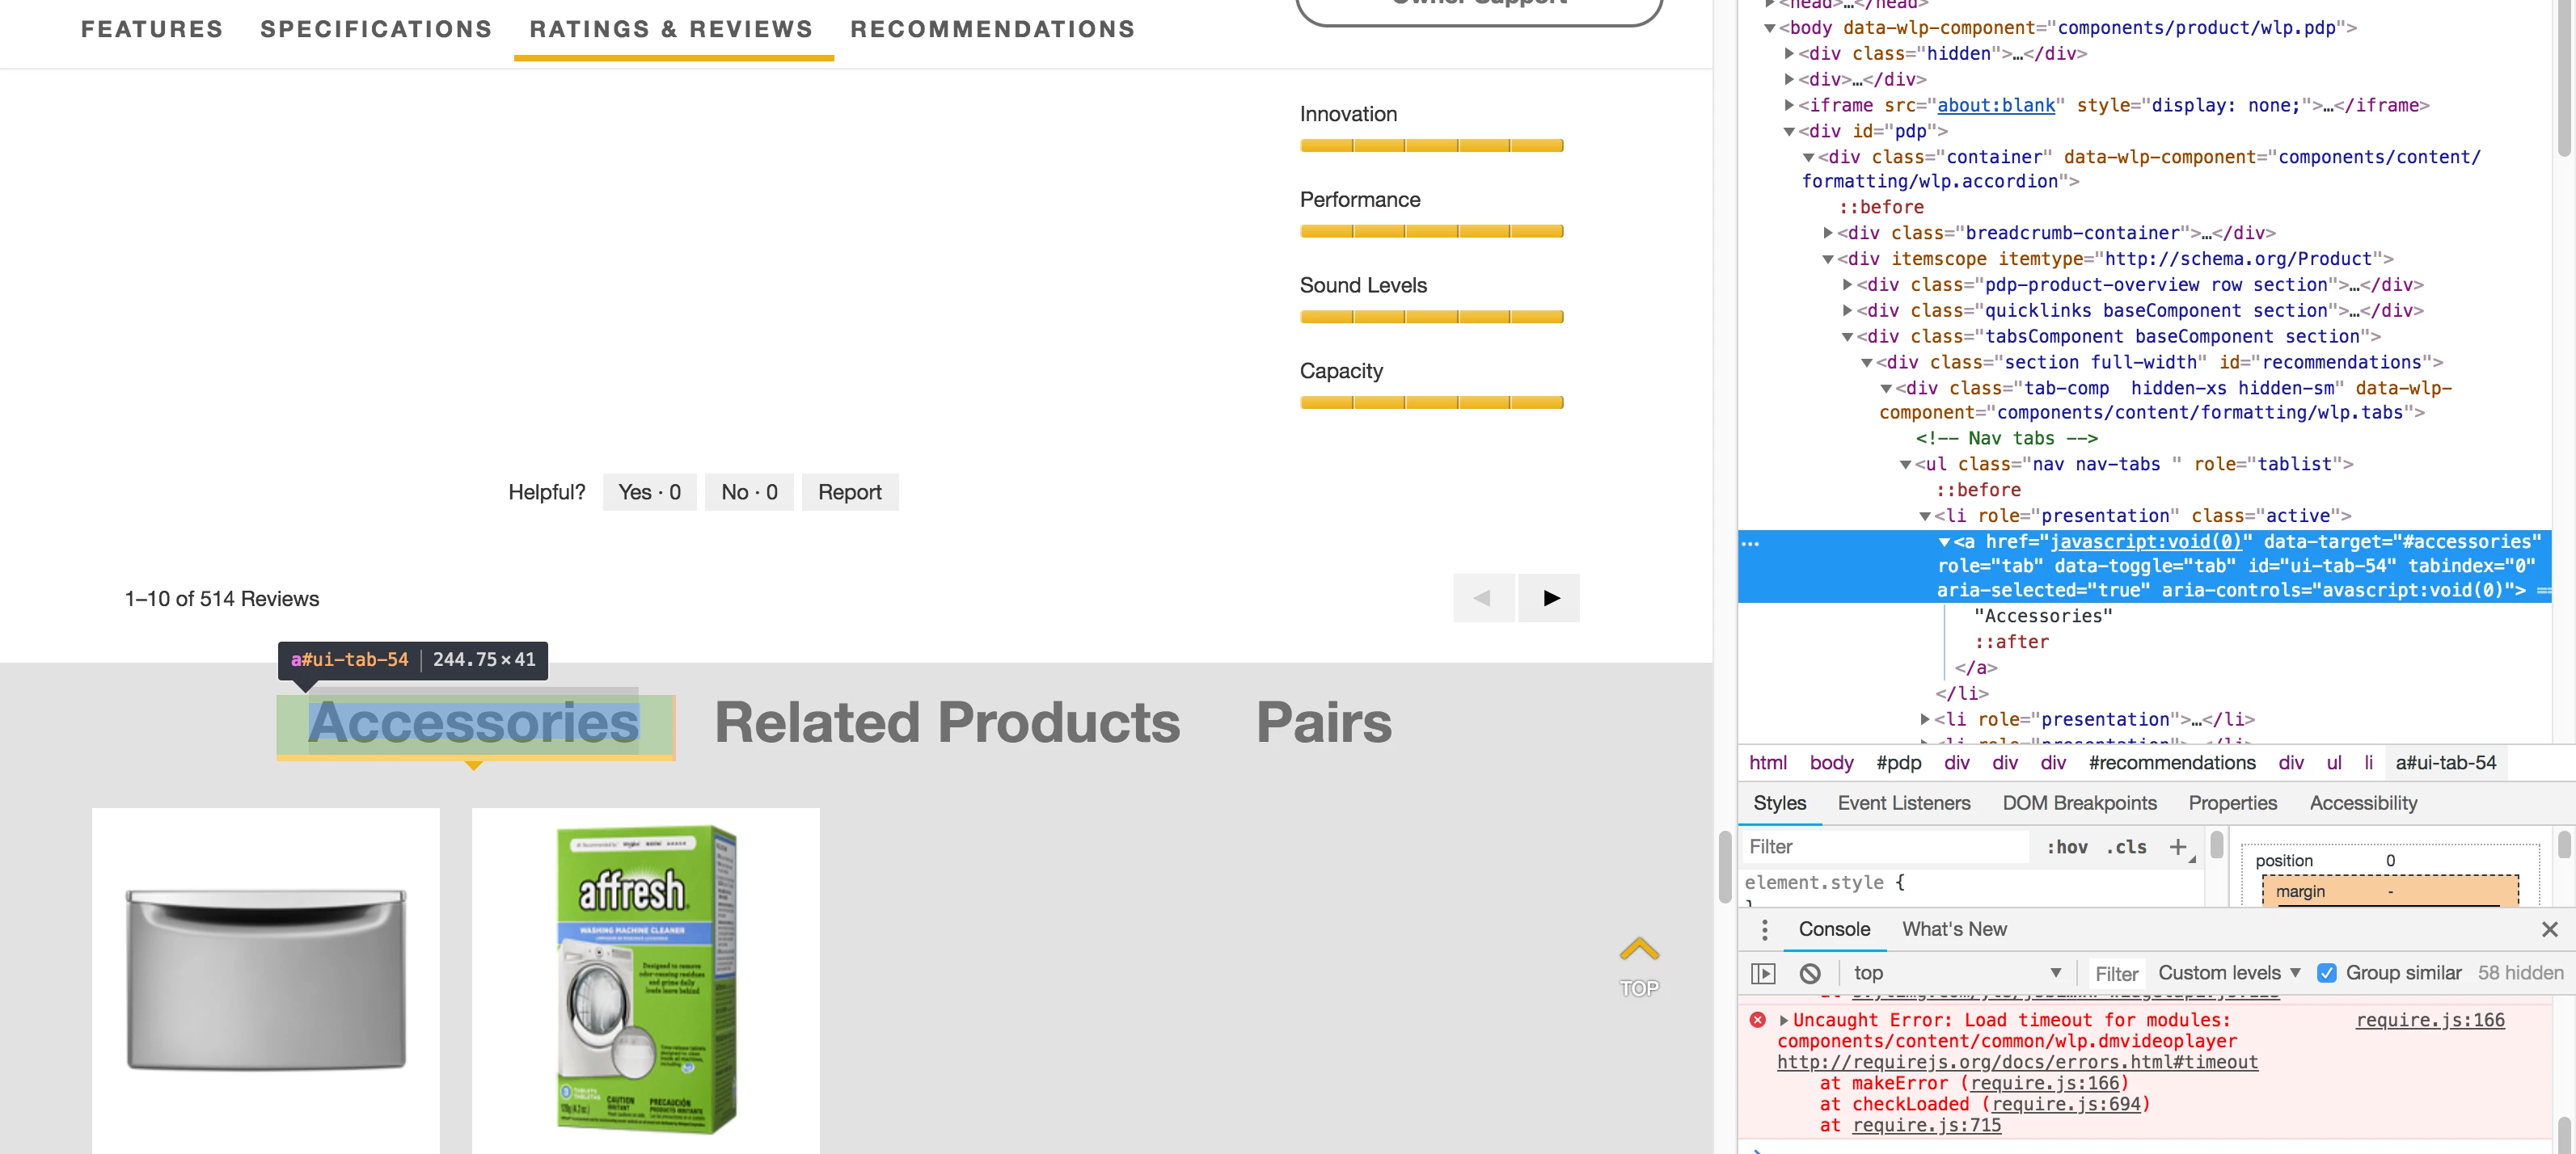Open the console drawer three-dot menu
Image resolution: width=2576 pixels, height=1154 pixels.
click(1764, 929)
